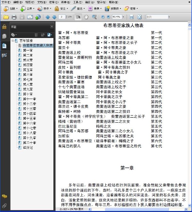Open the 文件 menu

pos(6,2)
